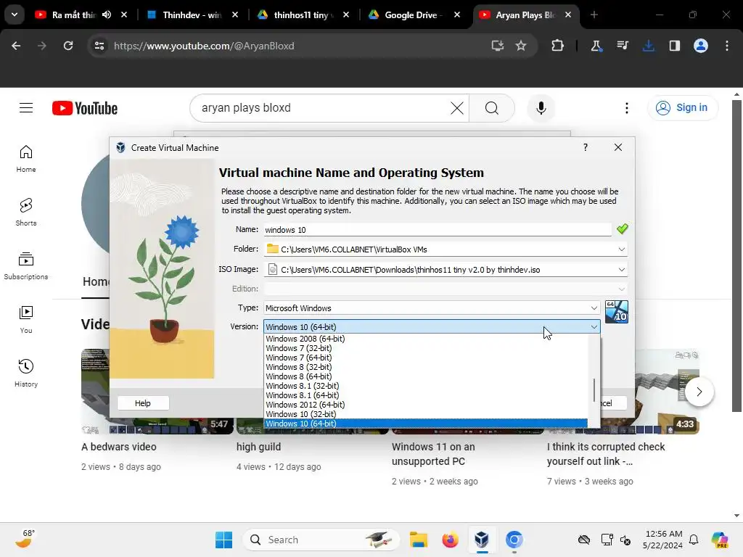
Task: Open browser tab search chevron
Action: 15,15
